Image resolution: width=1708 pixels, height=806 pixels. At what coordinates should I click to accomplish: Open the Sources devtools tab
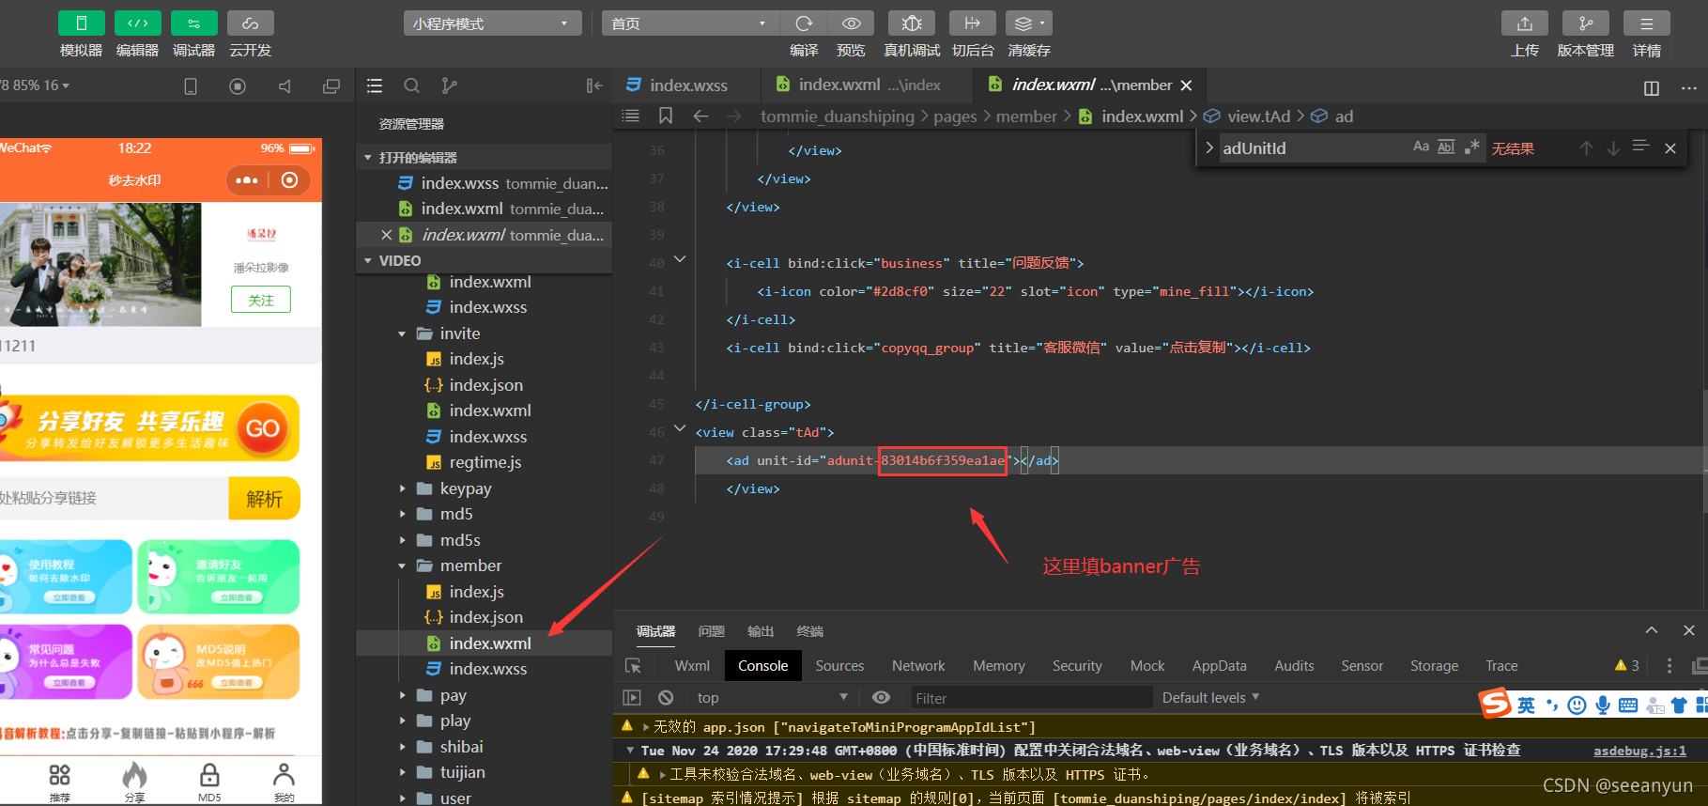coord(839,665)
